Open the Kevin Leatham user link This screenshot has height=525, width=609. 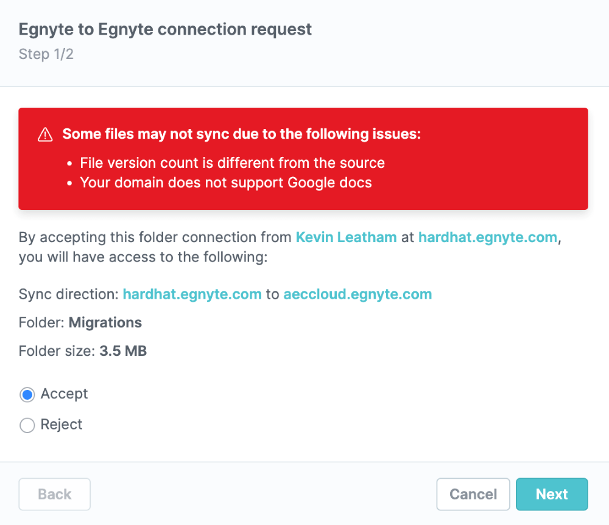(x=346, y=237)
